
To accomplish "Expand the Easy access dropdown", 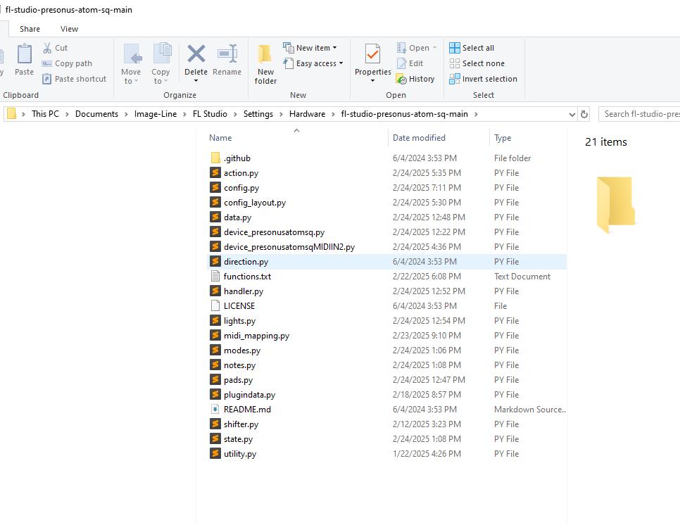I will click(x=341, y=63).
